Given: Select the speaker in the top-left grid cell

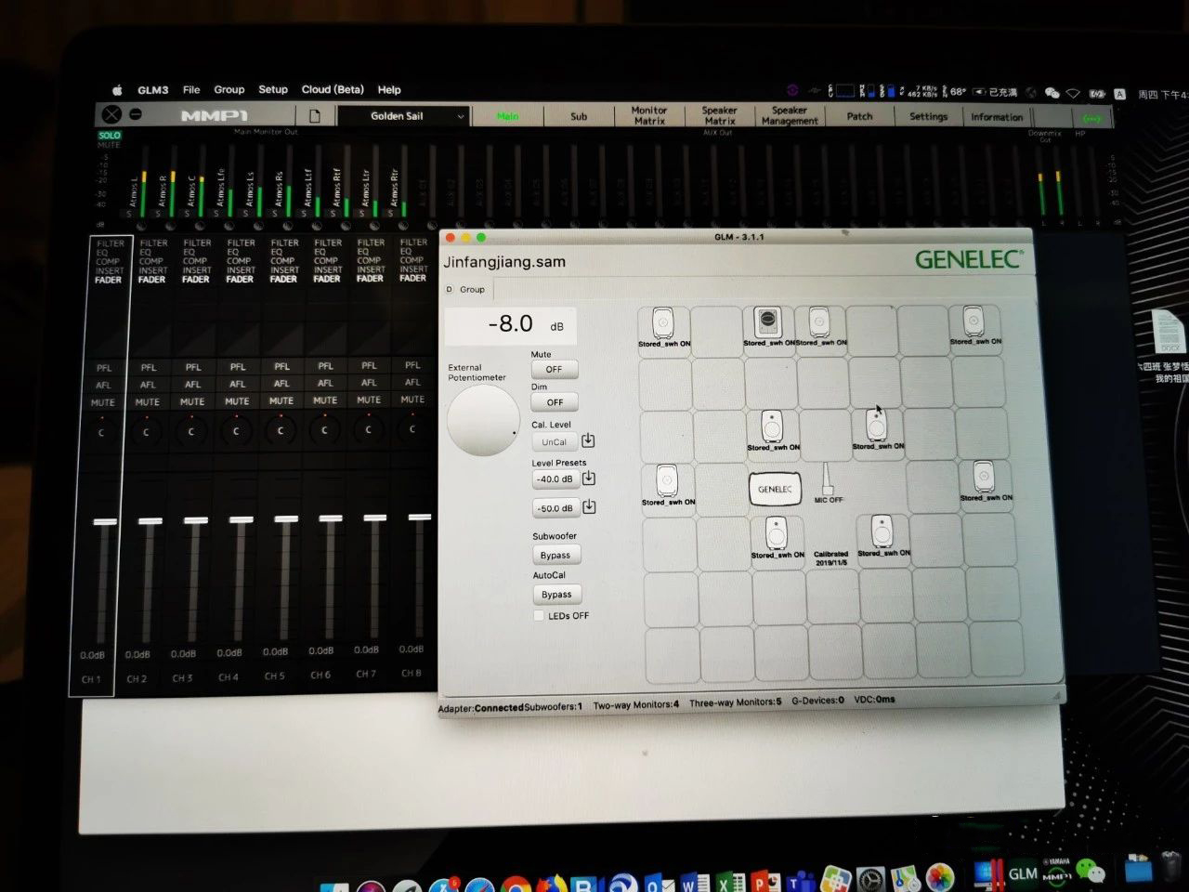Looking at the screenshot, I should coord(663,324).
